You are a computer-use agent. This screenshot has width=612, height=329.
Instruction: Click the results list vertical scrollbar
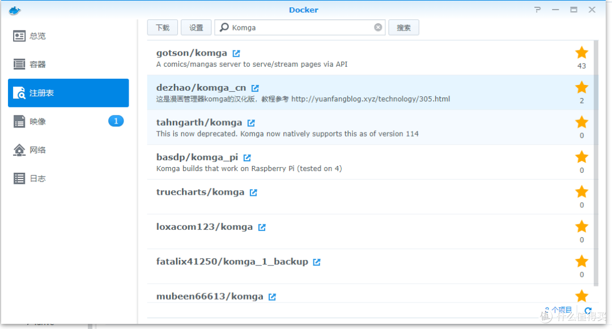[x=596, y=164]
